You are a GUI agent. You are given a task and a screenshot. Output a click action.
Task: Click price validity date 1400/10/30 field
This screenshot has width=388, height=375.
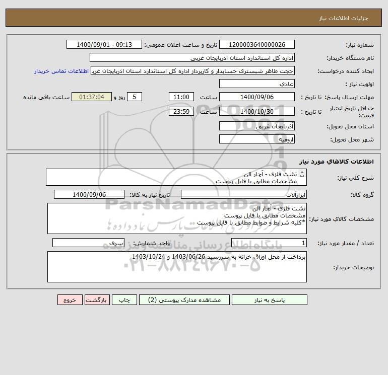coord(257,111)
